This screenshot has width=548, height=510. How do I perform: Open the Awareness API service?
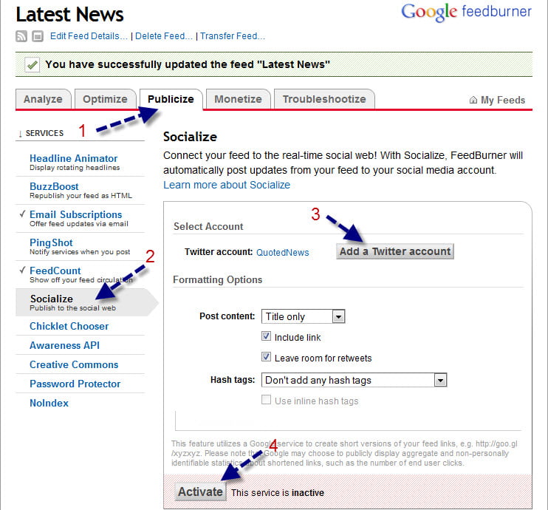pyautogui.click(x=65, y=345)
